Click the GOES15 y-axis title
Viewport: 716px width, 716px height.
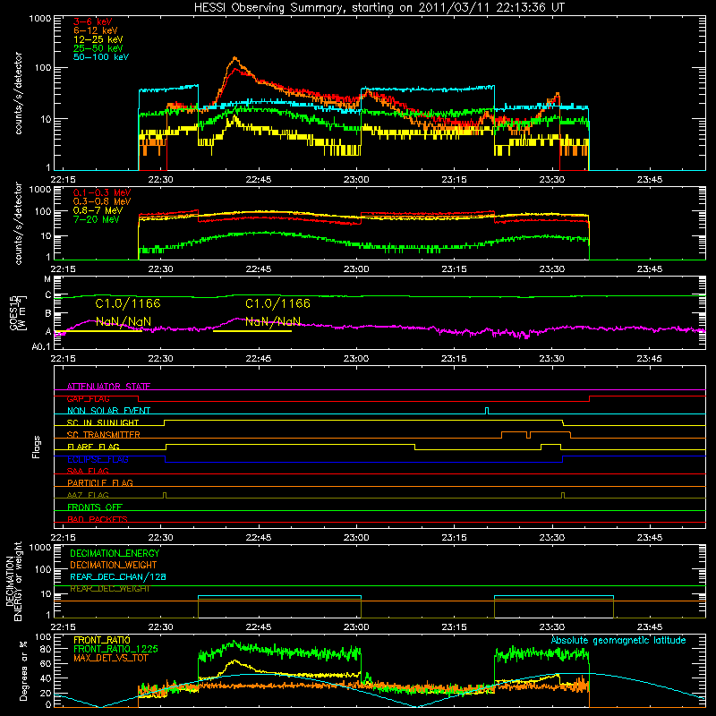click(18, 313)
